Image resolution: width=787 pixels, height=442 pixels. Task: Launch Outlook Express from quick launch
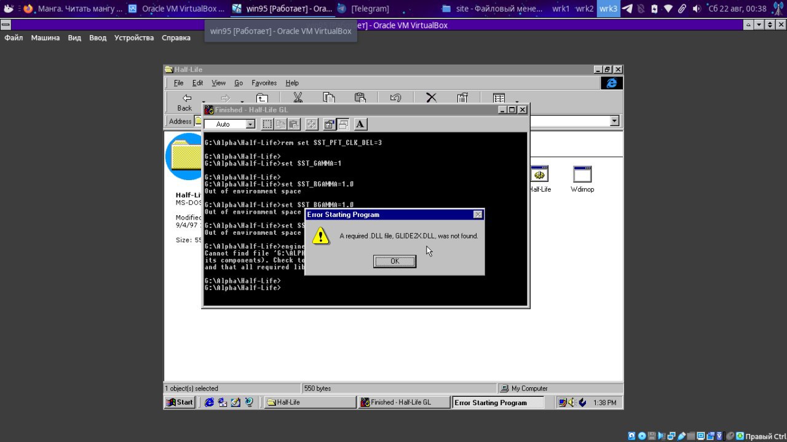[222, 402]
